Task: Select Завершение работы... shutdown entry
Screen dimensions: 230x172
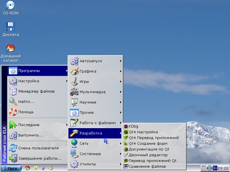Action: tap(38, 158)
